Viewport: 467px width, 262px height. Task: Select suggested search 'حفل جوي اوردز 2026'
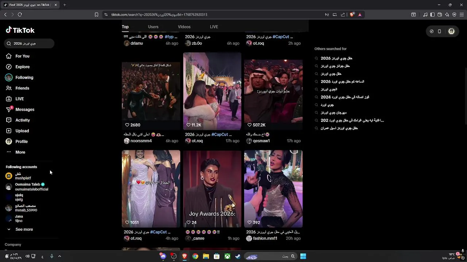click(x=336, y=58)
